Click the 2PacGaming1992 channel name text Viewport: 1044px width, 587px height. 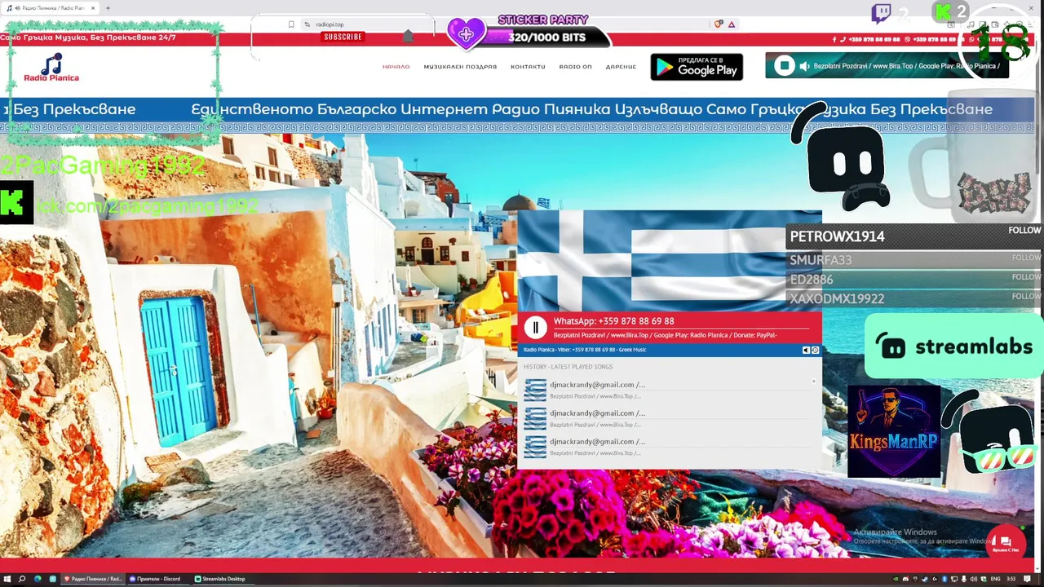coord(103,166)
